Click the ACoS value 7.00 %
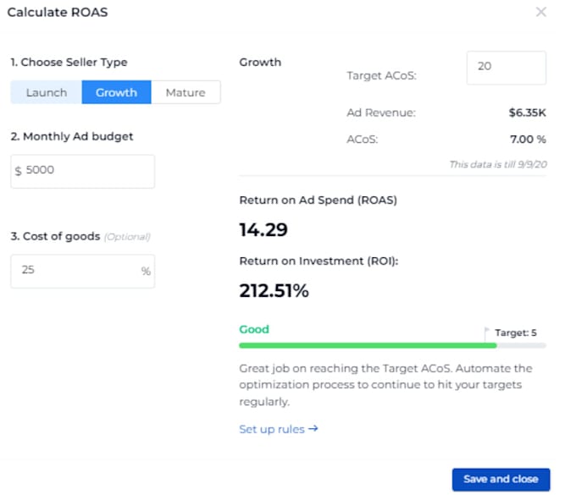 coord(528,140)
